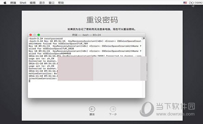Open the Apple menu

click(x=5, y=3)
